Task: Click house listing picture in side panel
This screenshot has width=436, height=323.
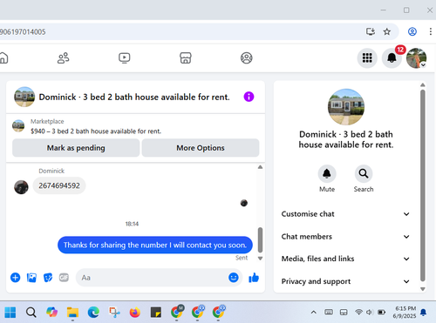Action: click(x=346, y=107)
